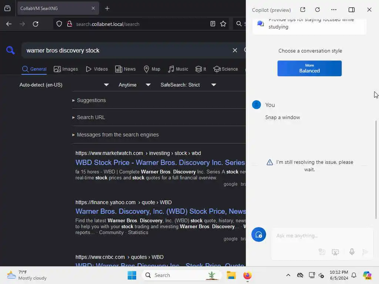Click the Copilot screenshot capture icon
The height and width of the screenshot is (284, 379).
[335, 252]
